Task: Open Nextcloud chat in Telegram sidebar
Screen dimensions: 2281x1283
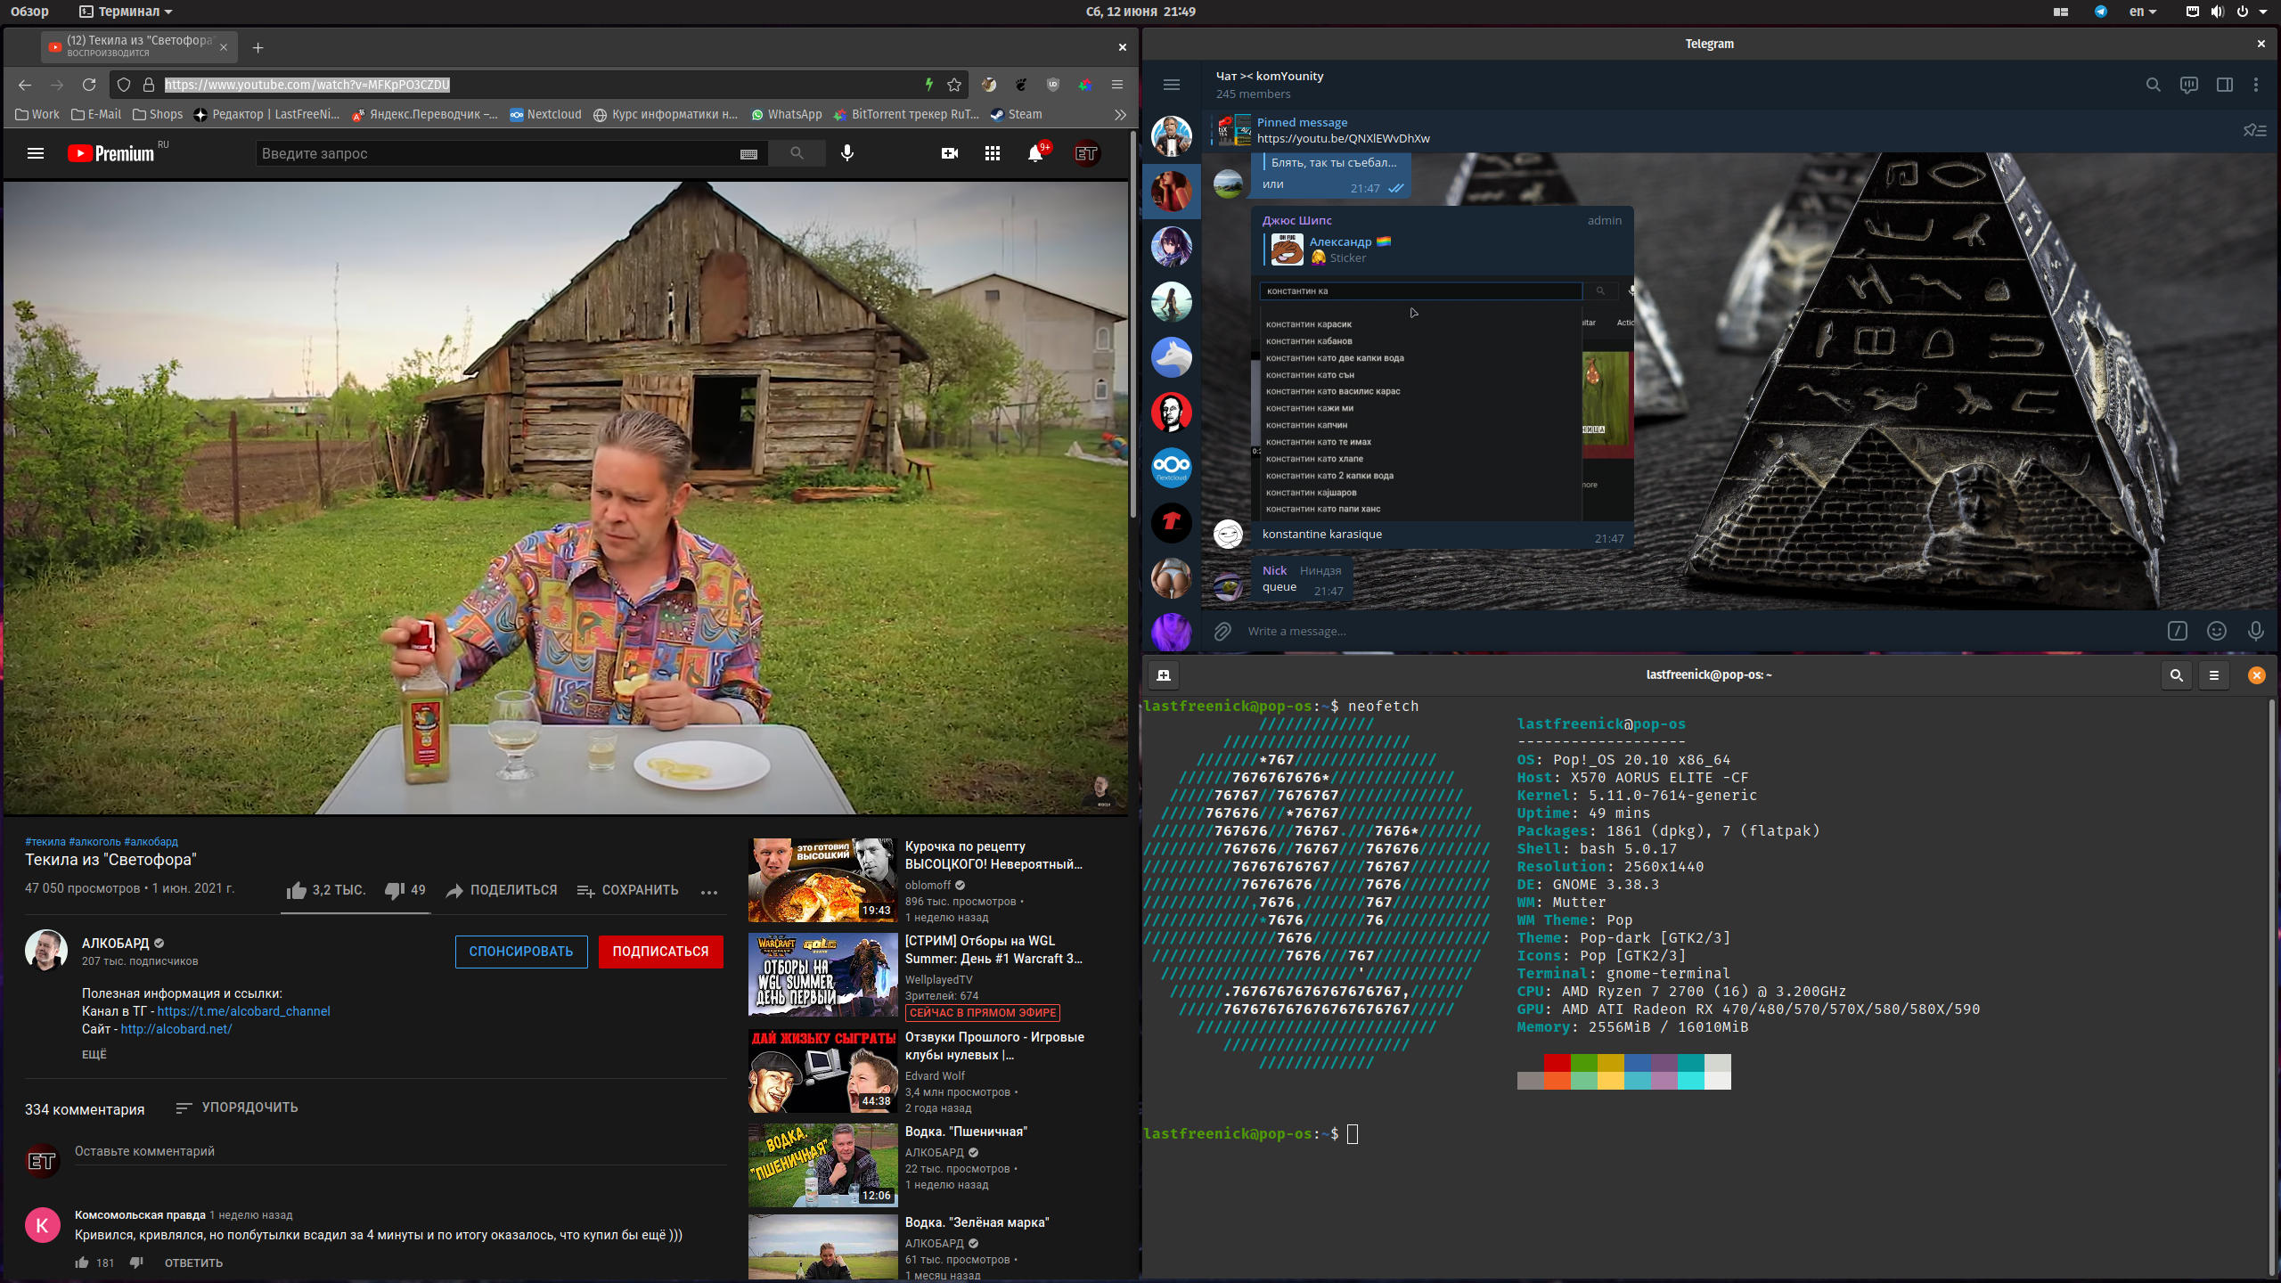Action: (1171, 466)
